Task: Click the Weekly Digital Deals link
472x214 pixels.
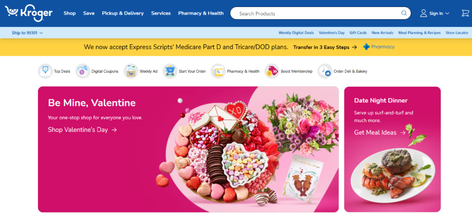Action: (296, 33)
